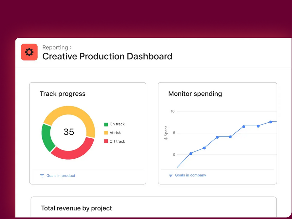Click the gear icon beside the dashboard title
292x219 pixels.
tap(29, 52)
